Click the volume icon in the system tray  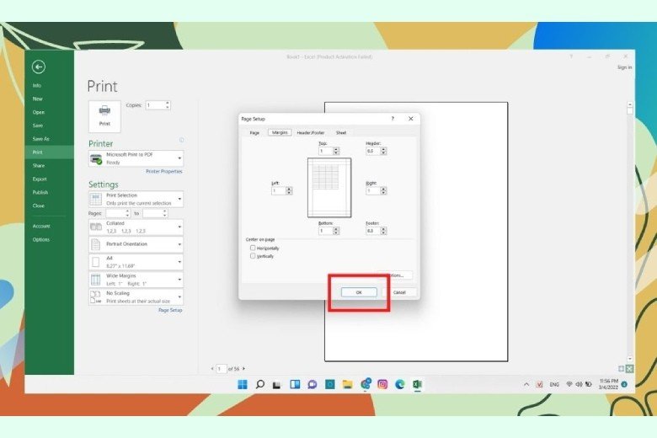click(579, 384)
